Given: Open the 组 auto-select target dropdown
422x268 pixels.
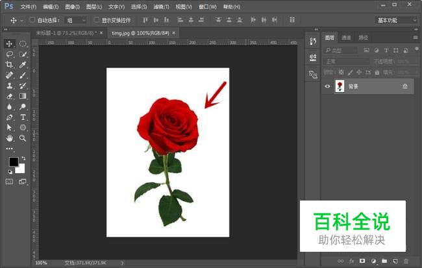Looking at the screenshot, I should (x=75, y=20).
